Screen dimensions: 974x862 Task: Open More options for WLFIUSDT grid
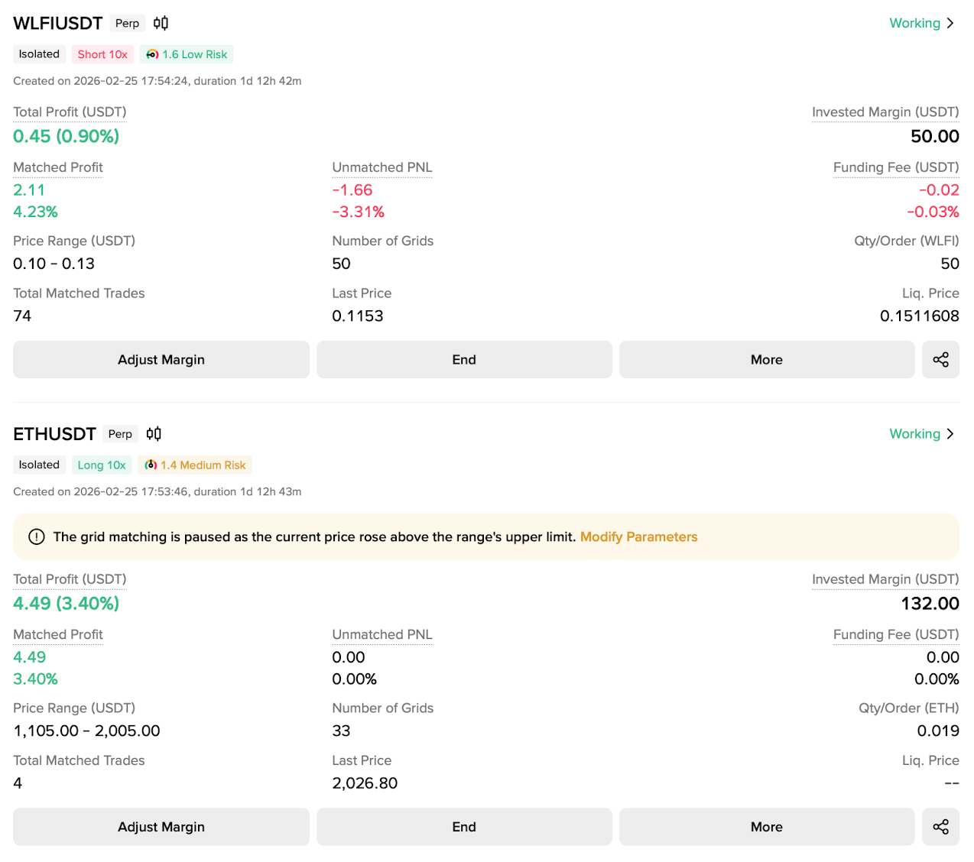click(x=766, y=360)
